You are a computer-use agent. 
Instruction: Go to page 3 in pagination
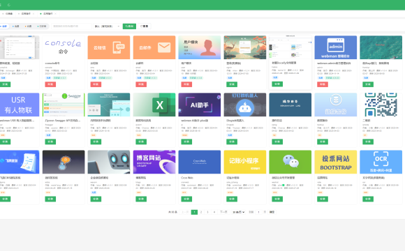(x=207, y=212)
